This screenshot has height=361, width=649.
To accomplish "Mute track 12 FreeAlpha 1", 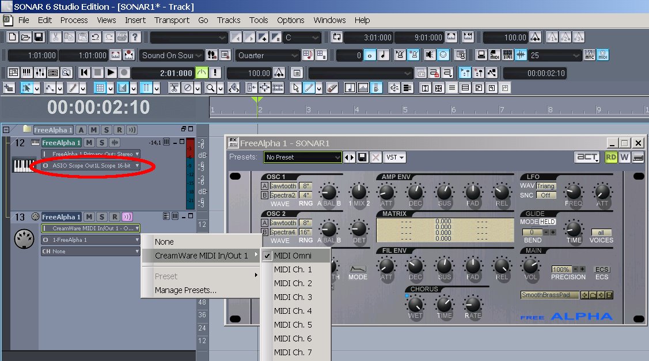I will (x=89, y=143).
